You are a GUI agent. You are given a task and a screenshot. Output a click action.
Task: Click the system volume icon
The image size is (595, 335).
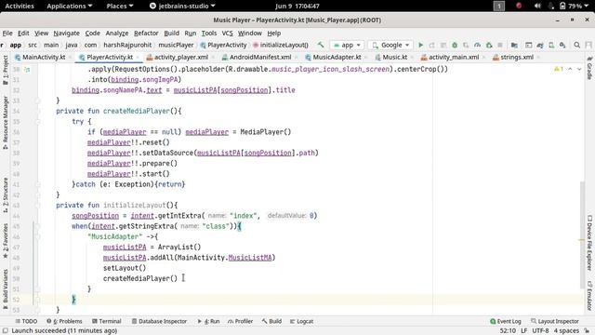537,6
